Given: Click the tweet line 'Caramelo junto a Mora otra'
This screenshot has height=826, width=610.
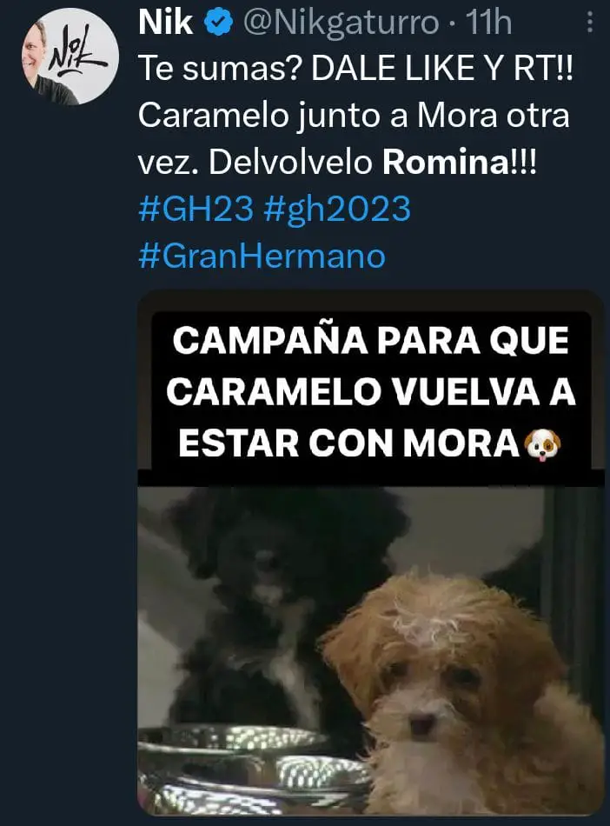Looking at the screenshot, I should tap(354, 116).
